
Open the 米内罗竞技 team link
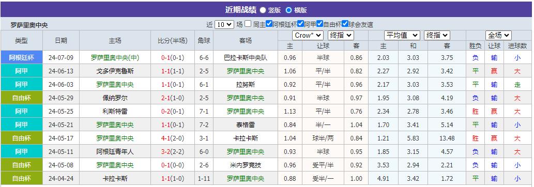[246, 165]
